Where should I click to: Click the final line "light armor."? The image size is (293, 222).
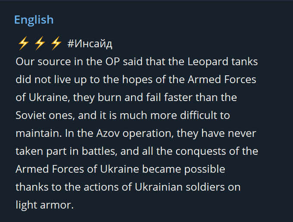pos(45,205)
